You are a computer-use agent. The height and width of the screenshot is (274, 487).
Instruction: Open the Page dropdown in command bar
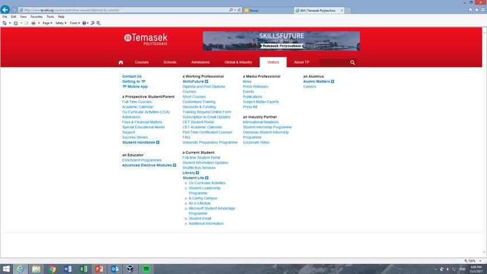(x=48, y=23)
